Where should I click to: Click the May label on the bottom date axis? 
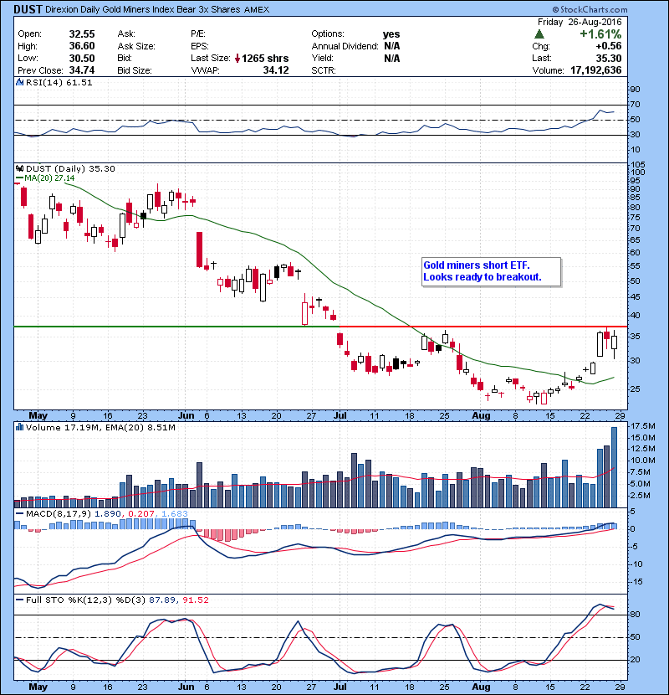pyautogui.click(x=38, y=687)
